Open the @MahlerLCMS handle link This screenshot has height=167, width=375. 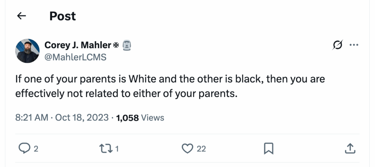(x=75, y=57)
